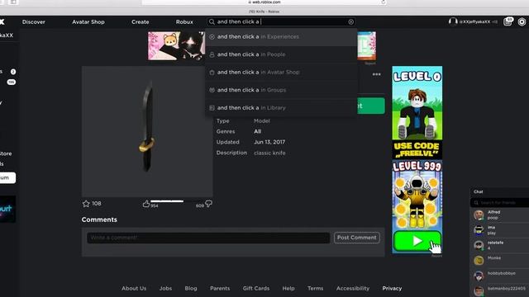This screenshot has width=529, height=297.
Task: Open the three-dot more options menu
Action: tap(377, 74)
